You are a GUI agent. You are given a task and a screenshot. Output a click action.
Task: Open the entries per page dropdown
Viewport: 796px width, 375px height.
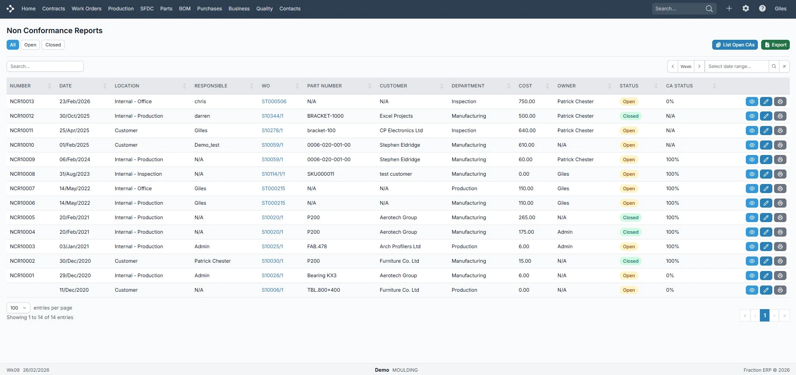18,308
